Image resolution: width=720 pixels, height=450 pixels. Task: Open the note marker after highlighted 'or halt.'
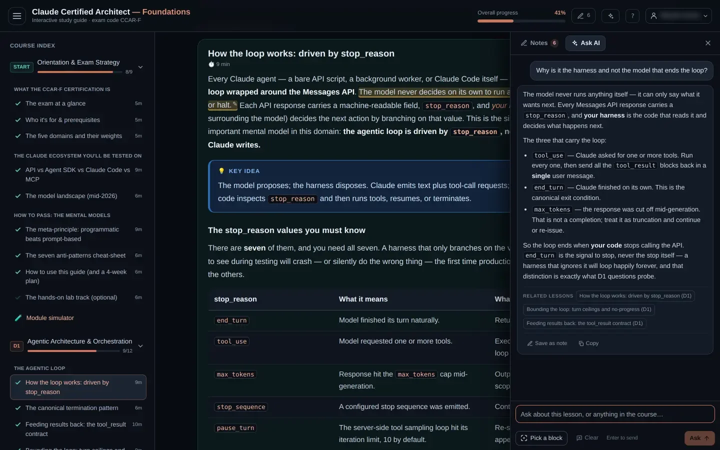(235, 104)
